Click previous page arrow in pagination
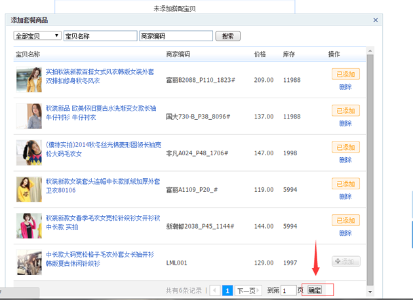413x300 pixels. [214, 290]
